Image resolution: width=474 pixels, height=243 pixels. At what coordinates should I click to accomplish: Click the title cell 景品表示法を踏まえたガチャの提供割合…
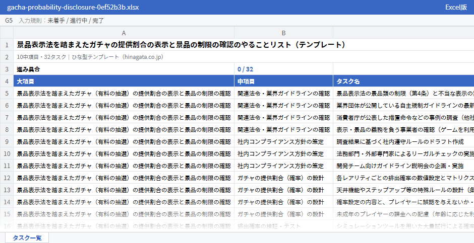pyautogui.click(x=244, y=45)
